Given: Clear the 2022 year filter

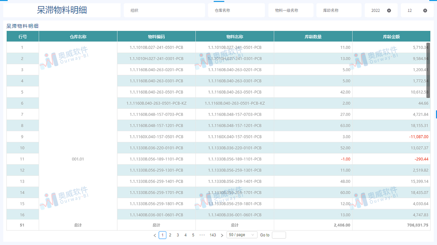Looking at the screenshot, I should (389, 10).
